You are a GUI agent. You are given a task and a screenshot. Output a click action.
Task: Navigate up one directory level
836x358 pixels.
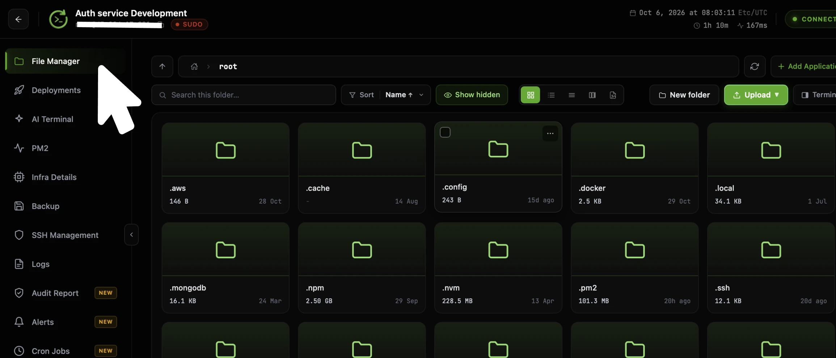(x=162, y=66)
